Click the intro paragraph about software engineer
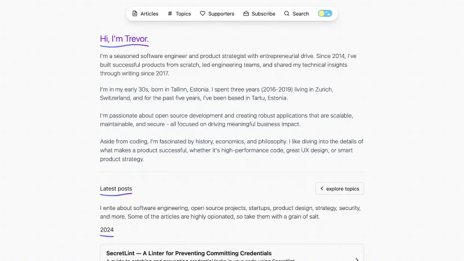 [x=227, y=65]
